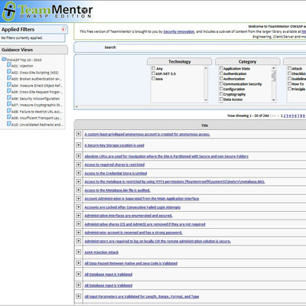This screenshot has height=306, width=306.
Task: Expand the Access to required shares row
Action: coord(79,164)
